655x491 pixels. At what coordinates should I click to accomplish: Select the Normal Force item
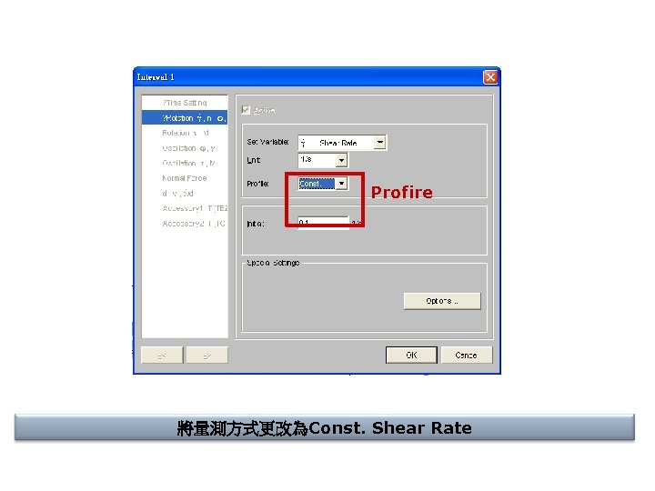pos(185,178)
